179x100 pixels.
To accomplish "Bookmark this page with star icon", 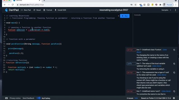I will point(135,5).
